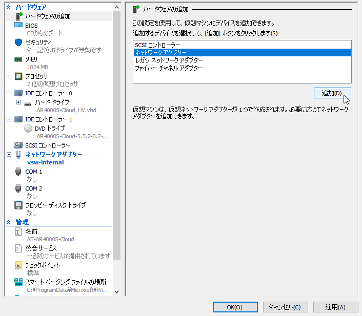Click the スマート ページング ファイルの場所 icon
362x316 pixels.
18,282
